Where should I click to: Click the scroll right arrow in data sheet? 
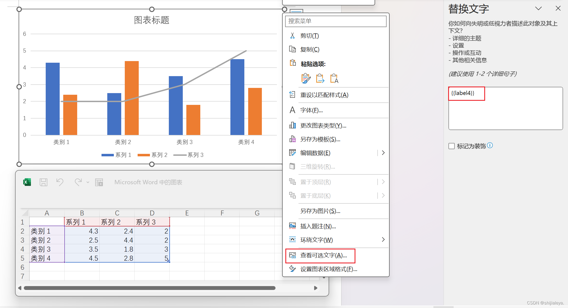tap(315, 288)
